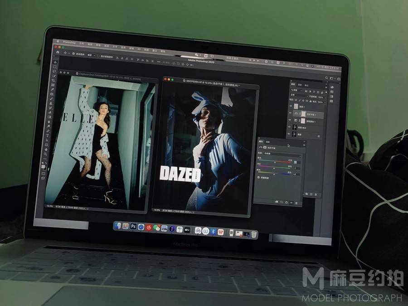Adjust the cyan-red color balance slider
This screenshot has height=306, width=408.
pos(275,161)
